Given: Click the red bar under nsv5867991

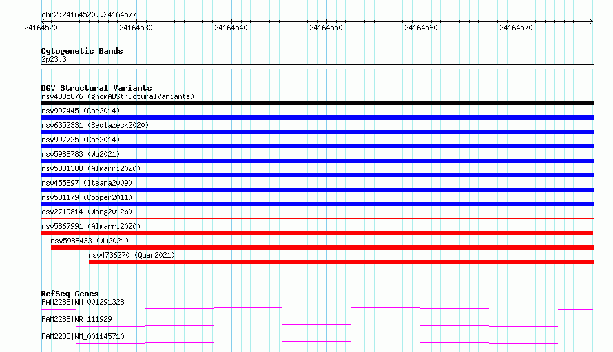Looking at the screenshot, I should point(317,233).
